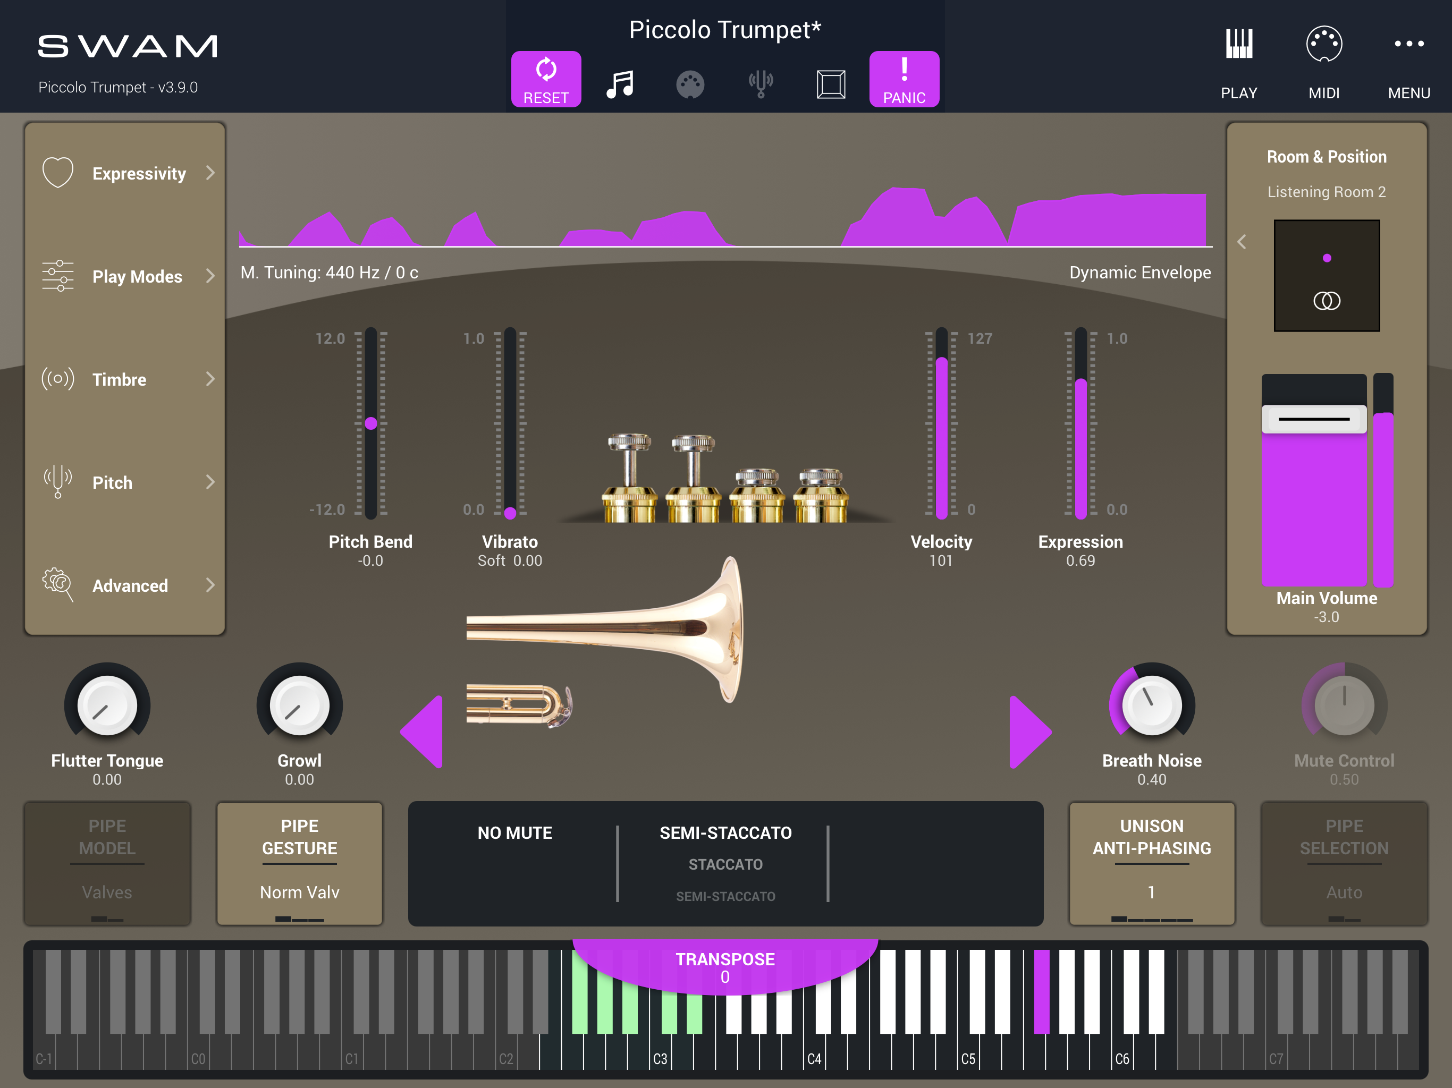This screenshot has width=1452, height=1088.
Task: Expand Expressivity chevron arrow
Action: 210,173
